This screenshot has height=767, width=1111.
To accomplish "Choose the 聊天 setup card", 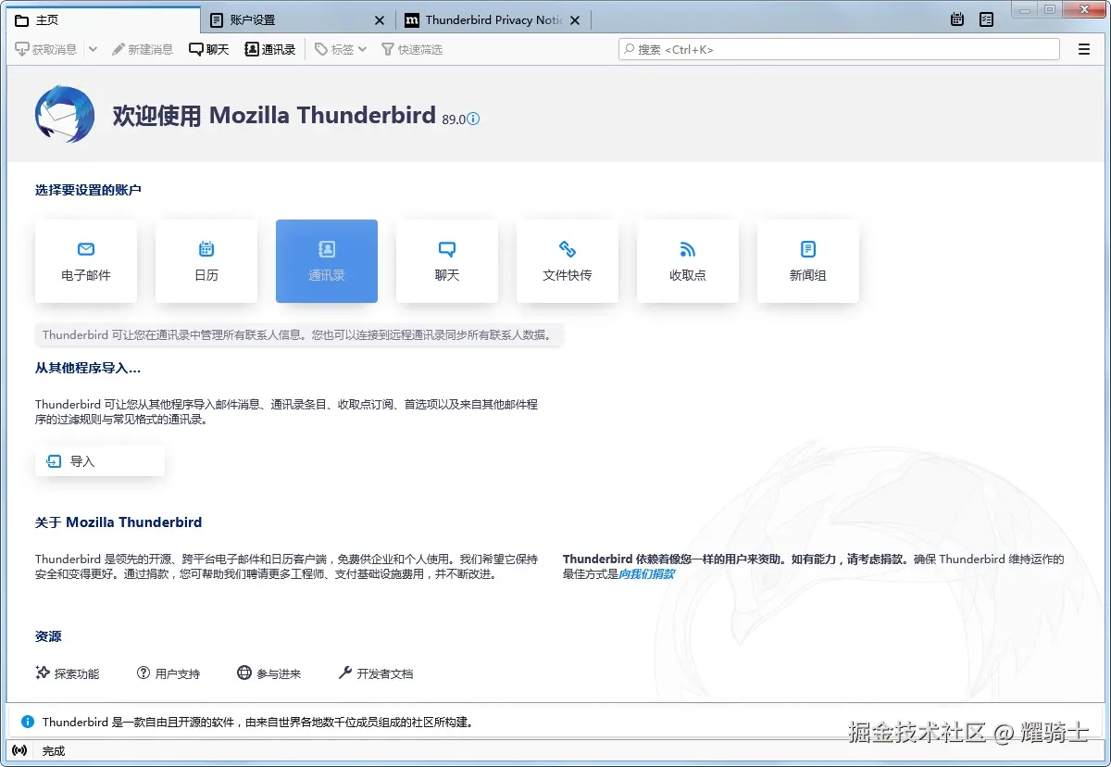I will click(447, 261).
